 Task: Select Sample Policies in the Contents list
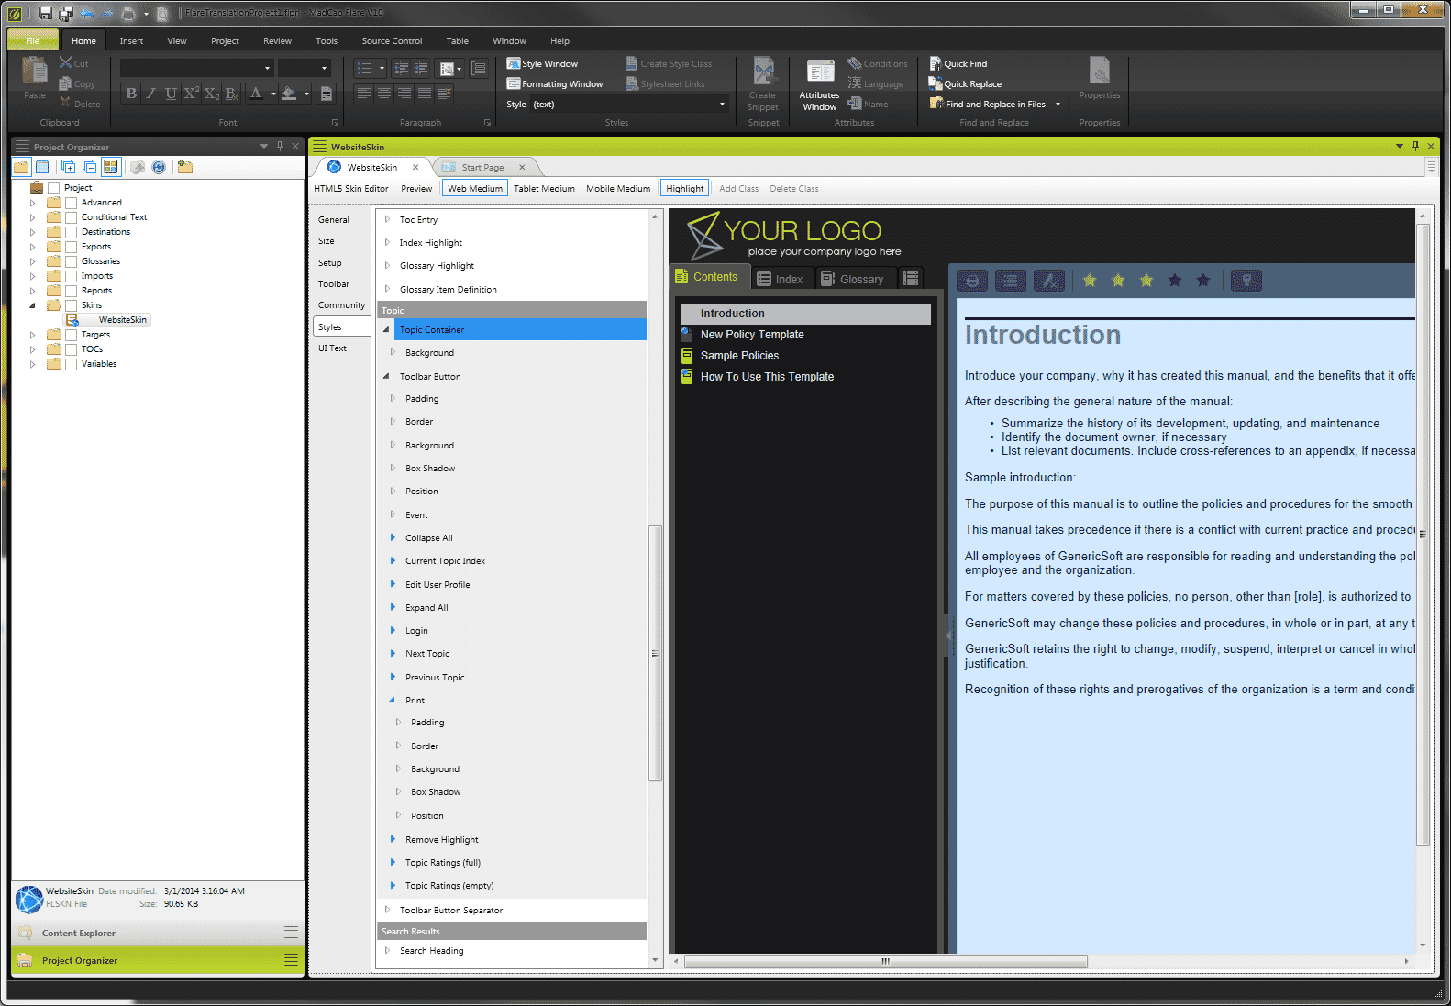[x=739, y=356]
